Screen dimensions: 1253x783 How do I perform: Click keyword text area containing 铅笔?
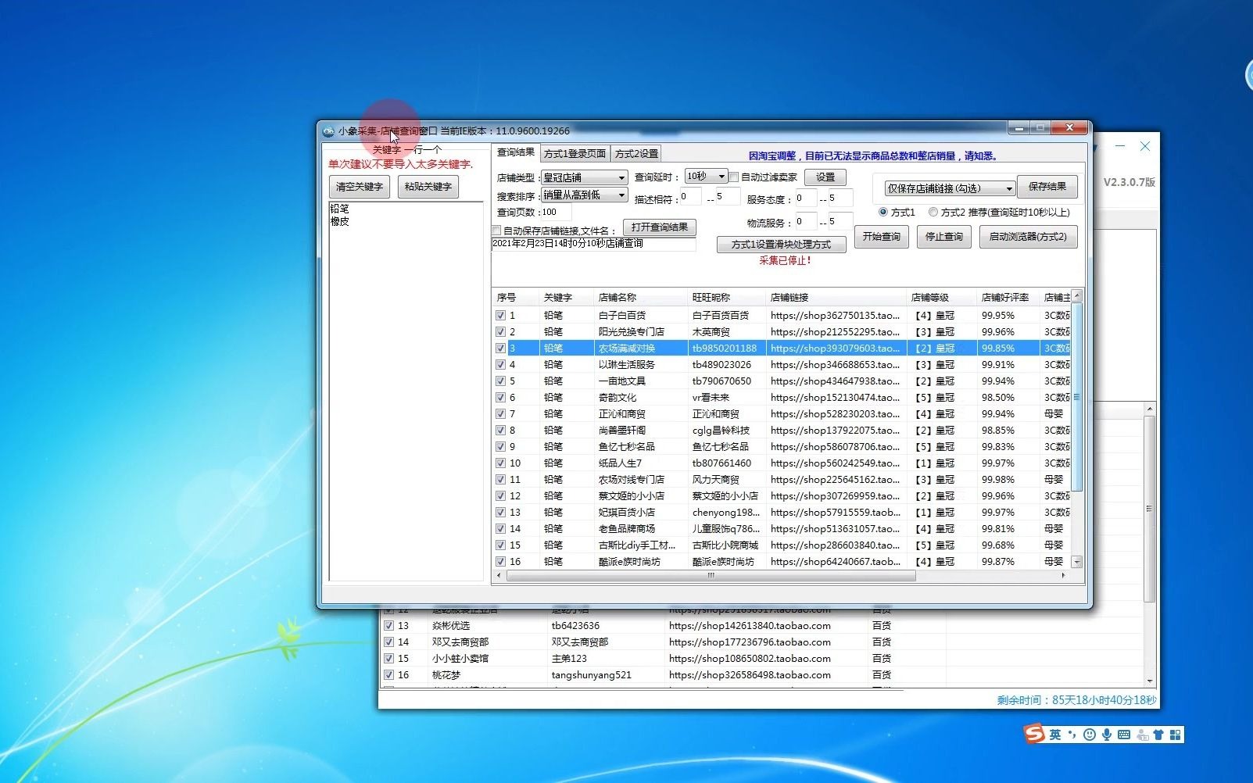(406, 391)
